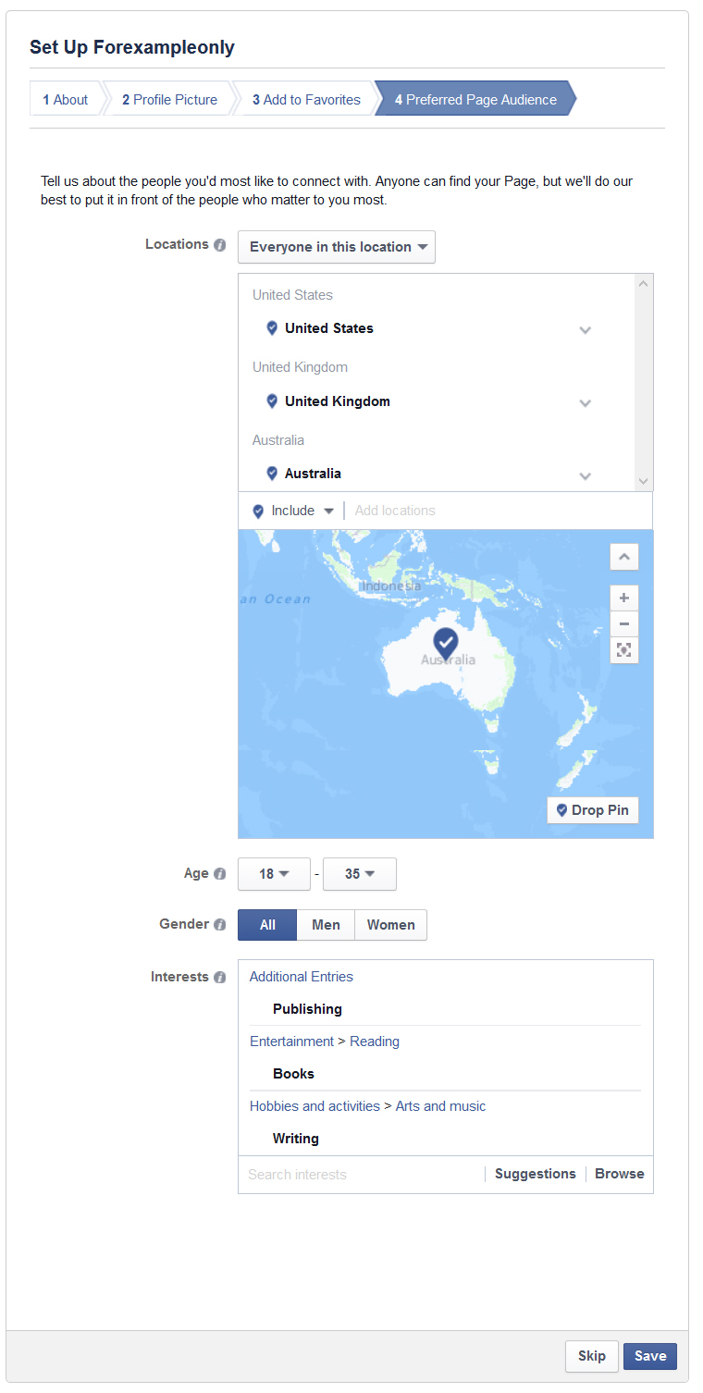Viewport: 703px width, 1393px height.
Task: Zoom out on the map
Action: [x=624, y=623]
